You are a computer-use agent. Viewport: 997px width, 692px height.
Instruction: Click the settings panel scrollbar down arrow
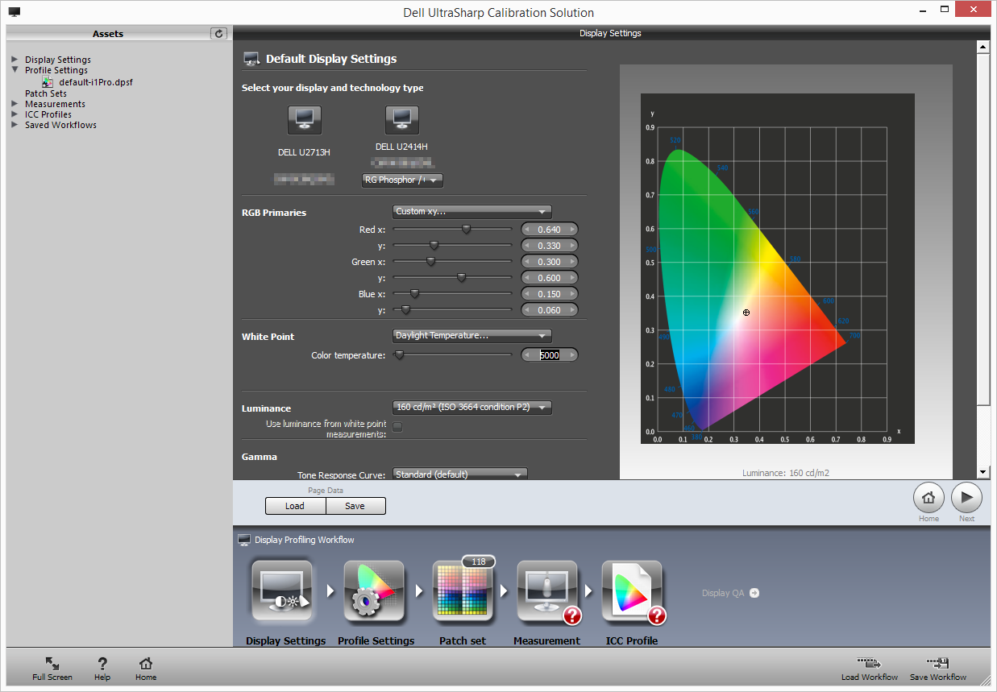click(982, 472)
